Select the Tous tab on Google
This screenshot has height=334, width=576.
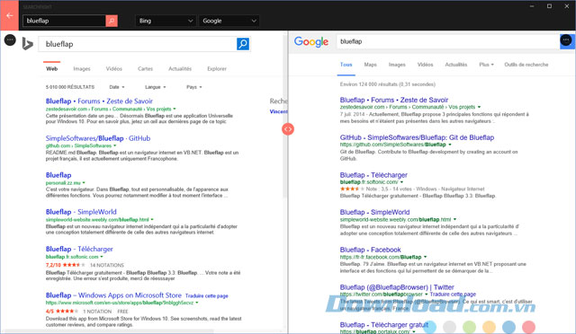346,65
